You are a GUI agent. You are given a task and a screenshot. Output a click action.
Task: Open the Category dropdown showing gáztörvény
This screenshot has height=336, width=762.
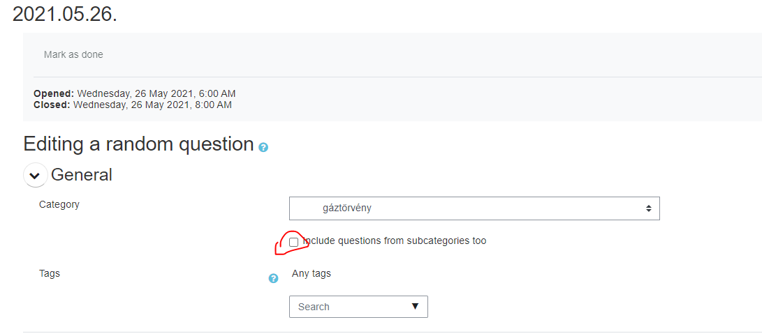[474, 208]
